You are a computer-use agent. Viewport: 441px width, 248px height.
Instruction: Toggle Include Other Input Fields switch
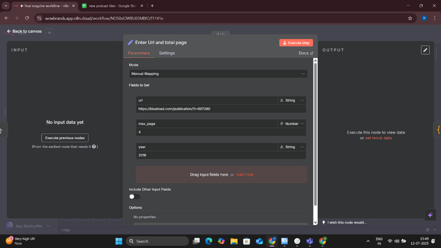(x=134, y=196)
